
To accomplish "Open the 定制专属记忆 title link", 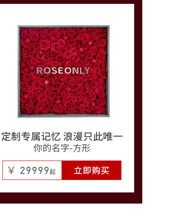I will click(x=31, y=137).
